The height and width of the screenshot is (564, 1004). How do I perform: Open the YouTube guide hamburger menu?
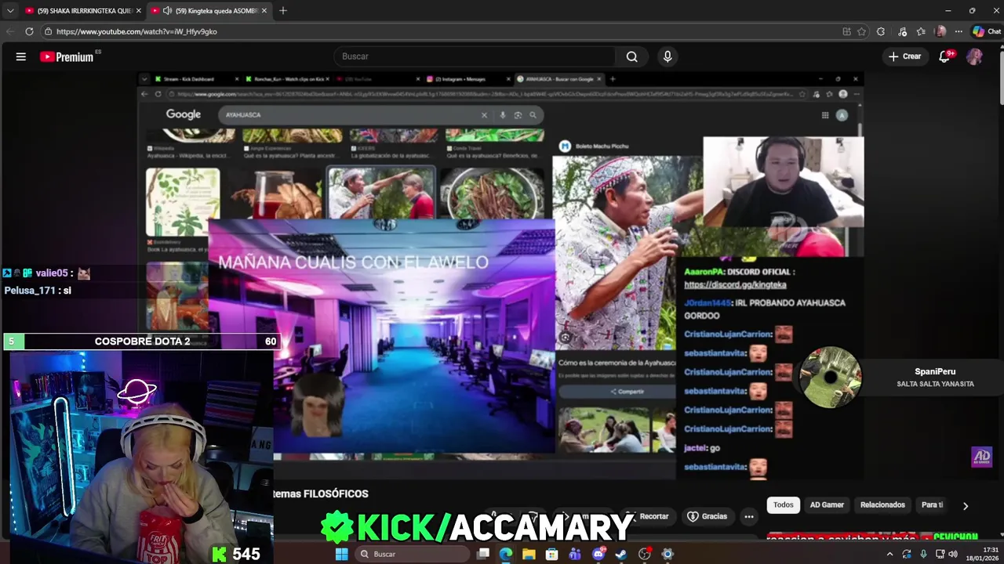coord(21,56)
